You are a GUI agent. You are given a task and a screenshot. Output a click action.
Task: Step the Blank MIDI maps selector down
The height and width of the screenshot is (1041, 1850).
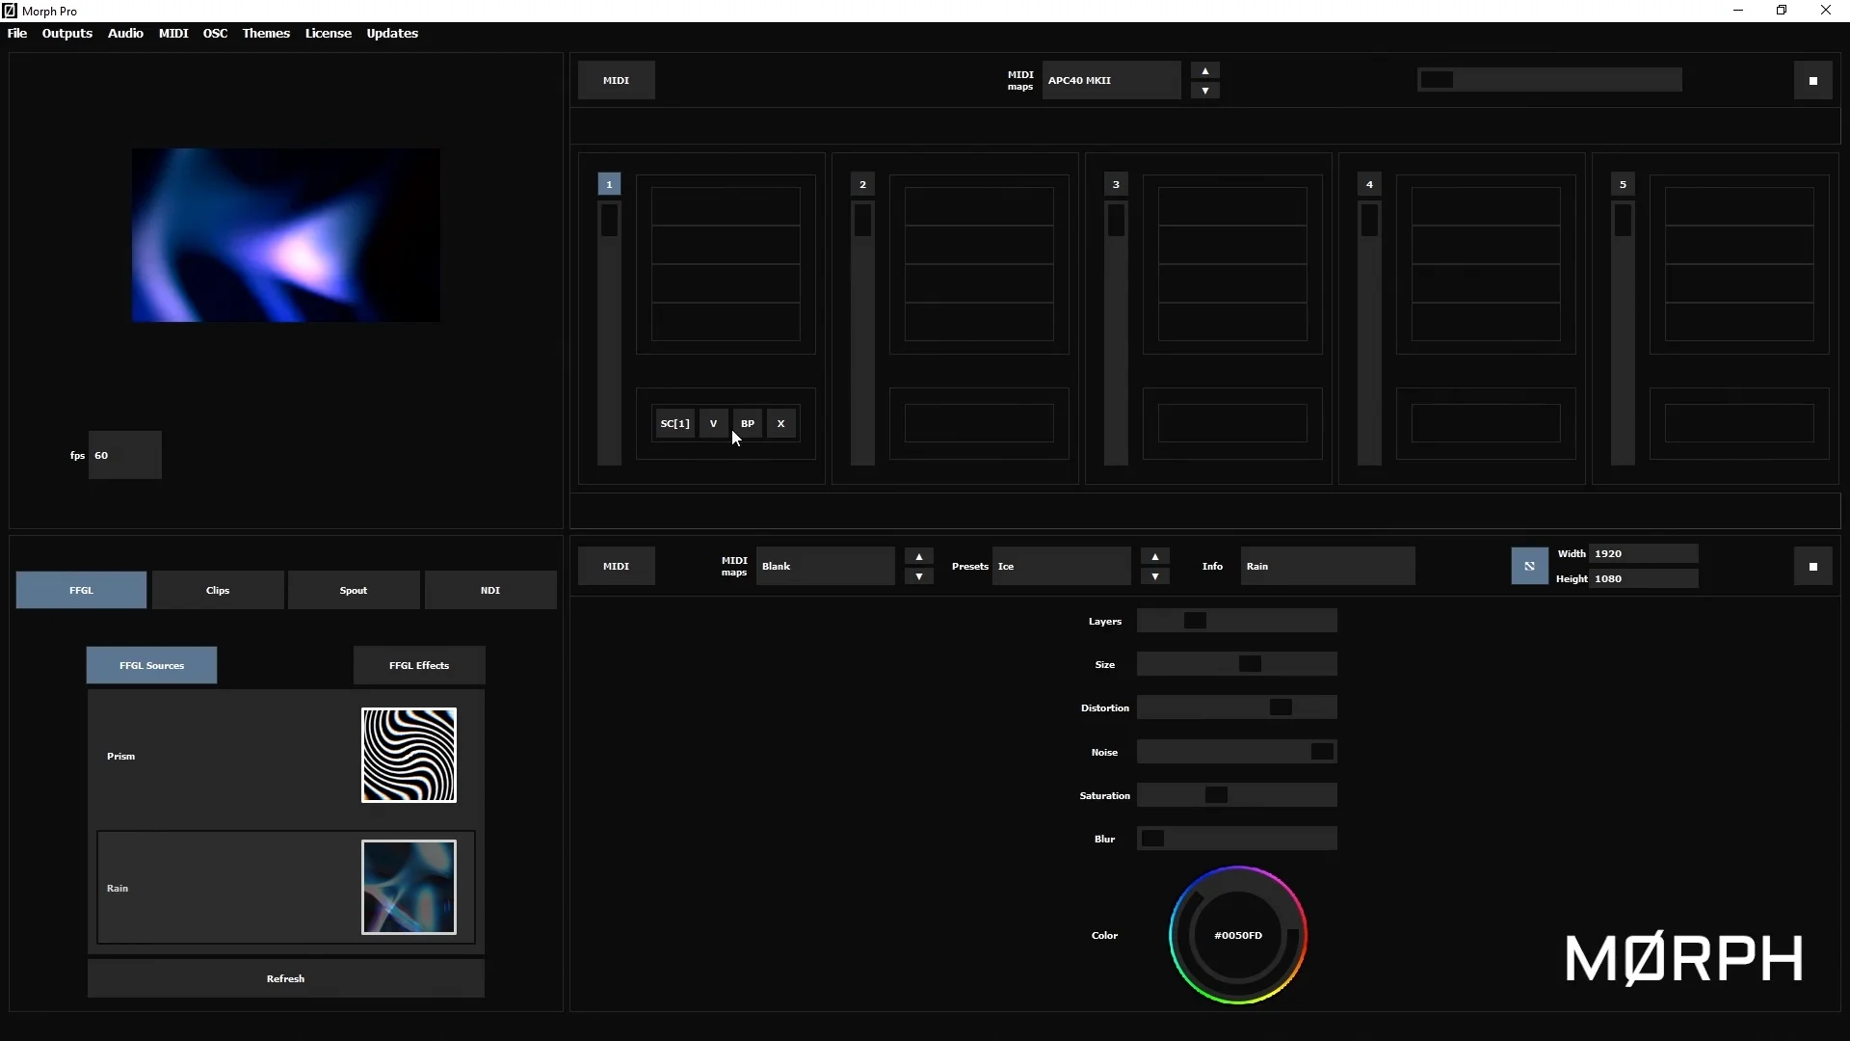point(918,576)
